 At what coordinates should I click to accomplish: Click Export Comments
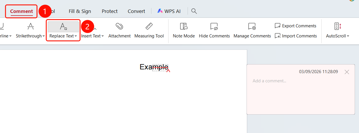click(295, 26)
